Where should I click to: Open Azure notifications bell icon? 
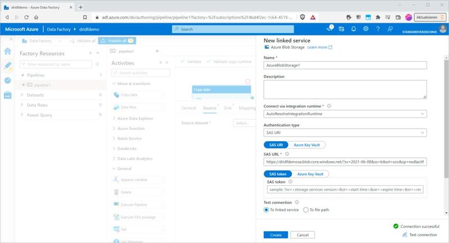pyautogui.click(x=354, y=29)
